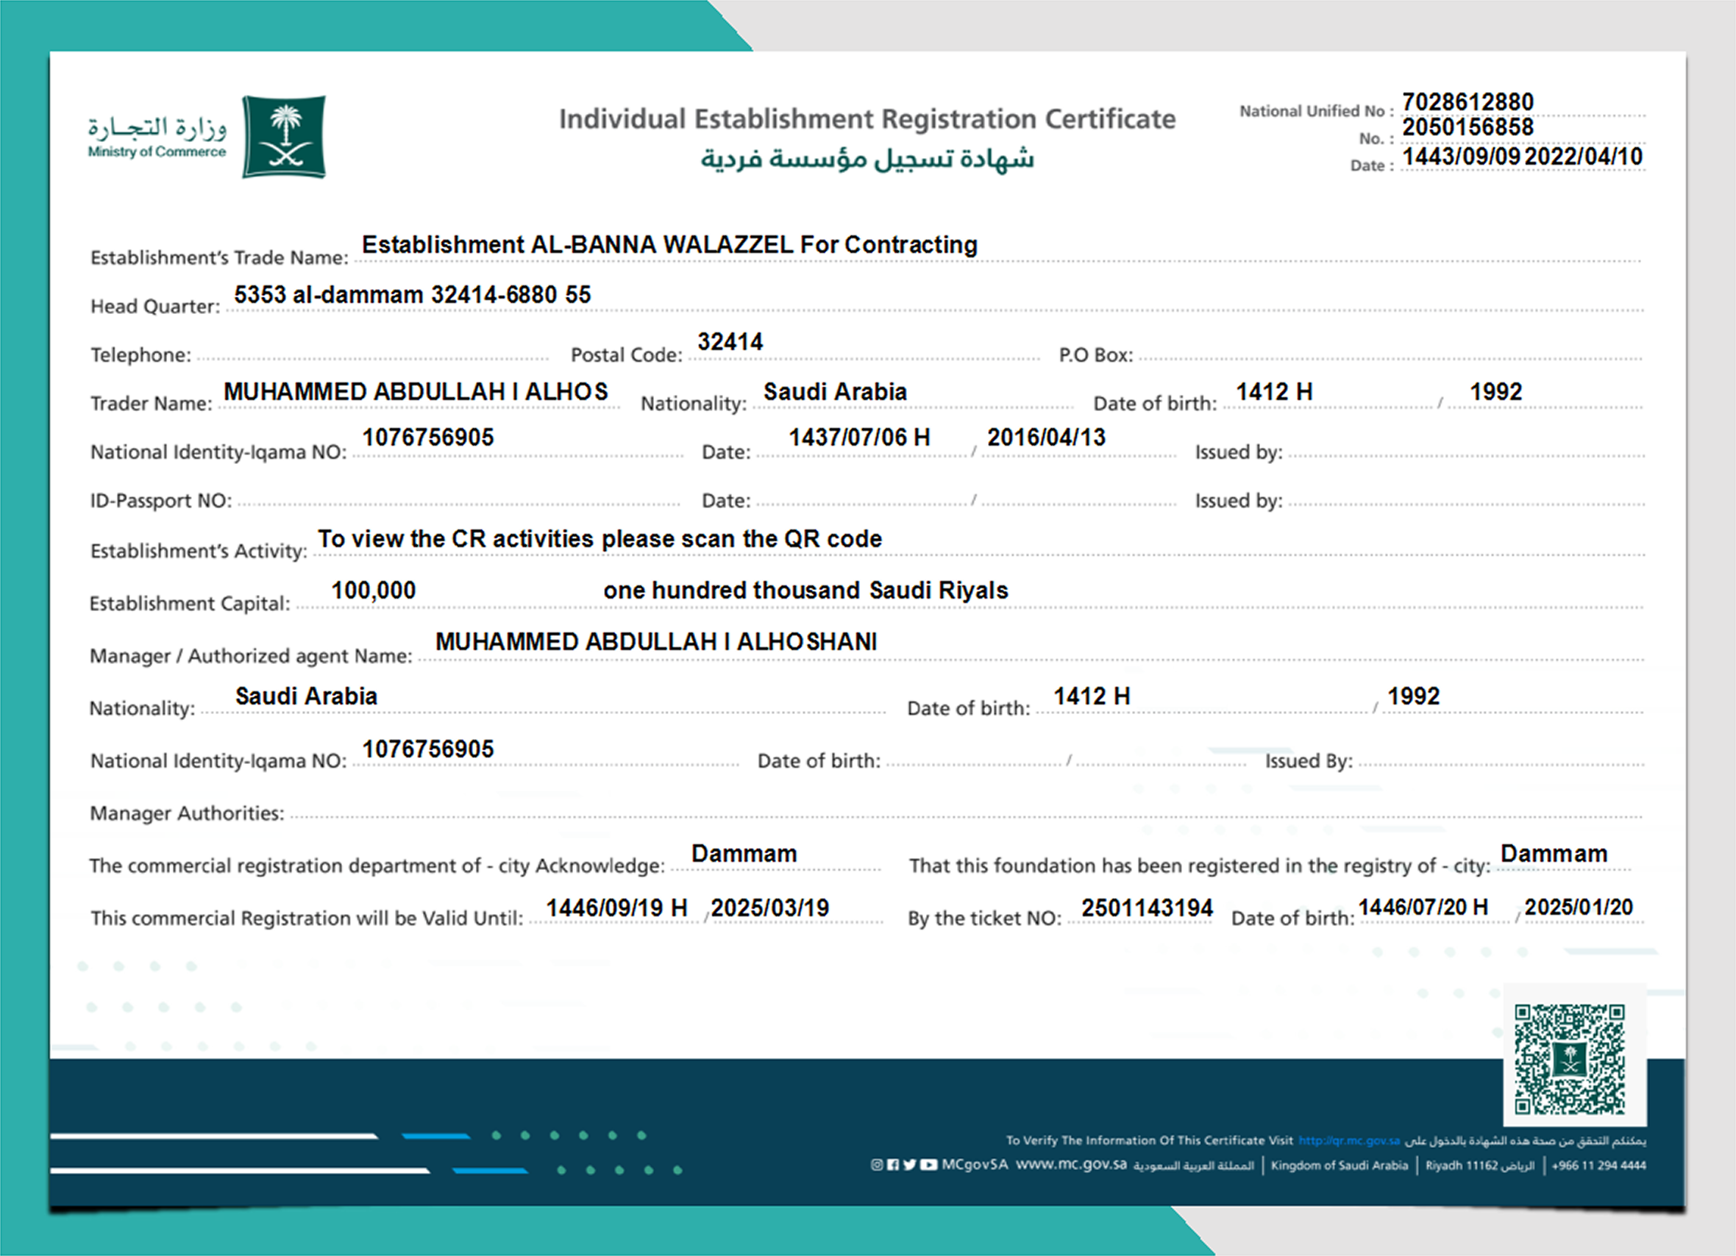Select trader birth year 1992
The image size is (1736, 1256).
[1495, 392]
